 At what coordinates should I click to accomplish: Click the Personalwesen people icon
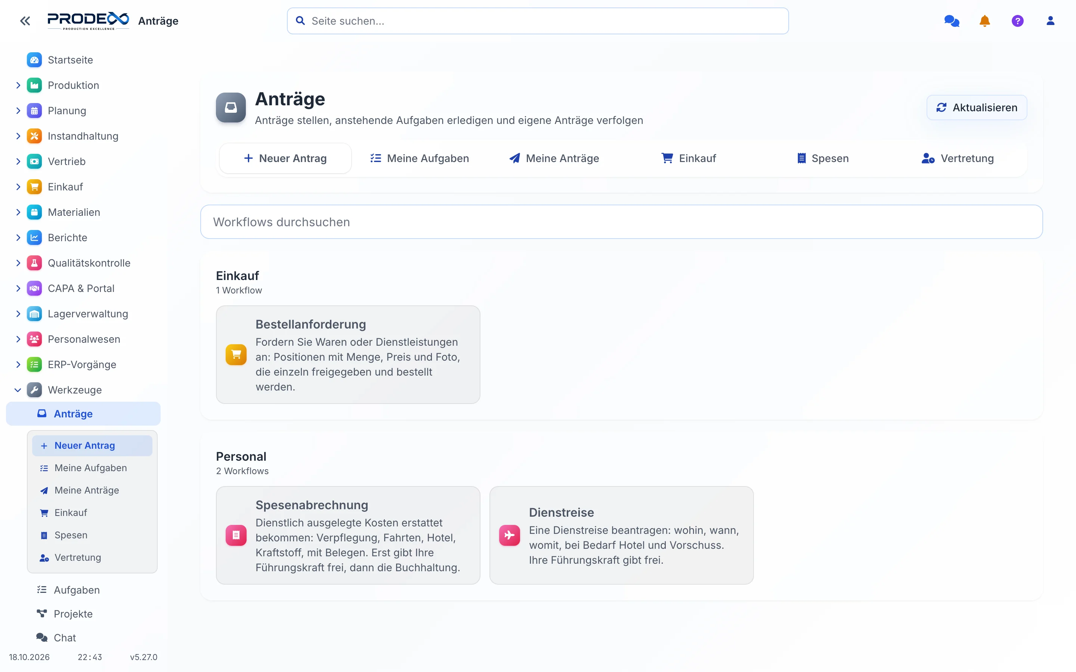point(34,339)
